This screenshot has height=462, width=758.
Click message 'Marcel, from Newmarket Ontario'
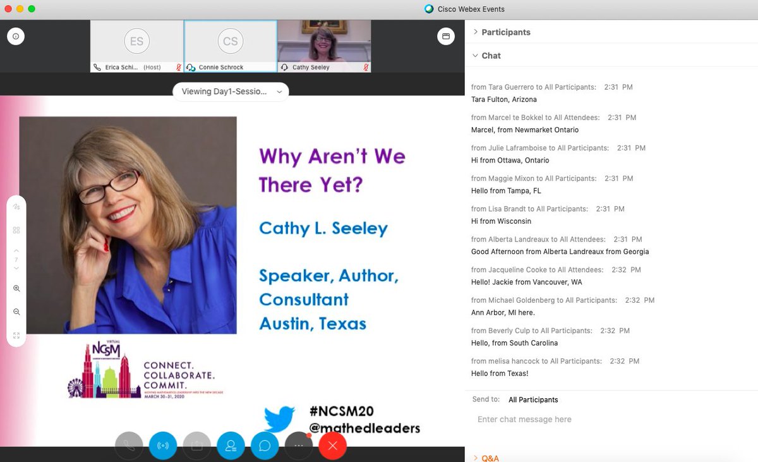(x=525, y=130)
